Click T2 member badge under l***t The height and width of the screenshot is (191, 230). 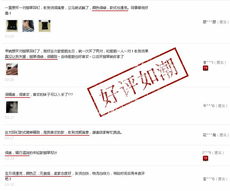pos(206,158)
